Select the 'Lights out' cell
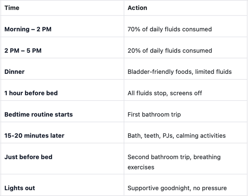The image size is (248, 196). pos(20,188)
